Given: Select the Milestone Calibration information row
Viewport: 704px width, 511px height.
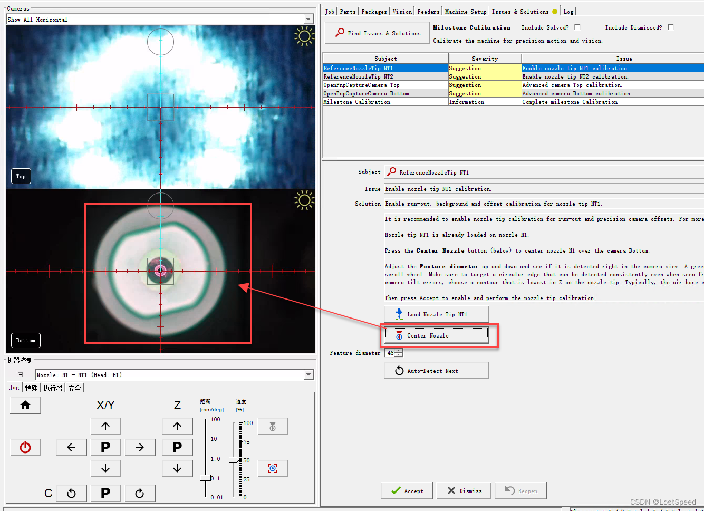Looking at the screenshot, I should click(513, 102).
